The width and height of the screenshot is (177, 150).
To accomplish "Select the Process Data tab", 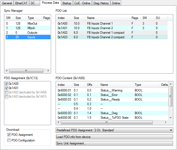I will click(50, 3).
